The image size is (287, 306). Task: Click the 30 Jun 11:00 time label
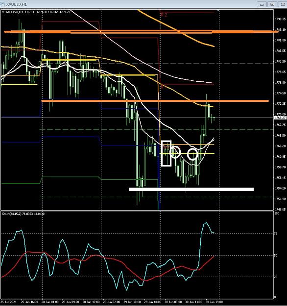[193, 302]
